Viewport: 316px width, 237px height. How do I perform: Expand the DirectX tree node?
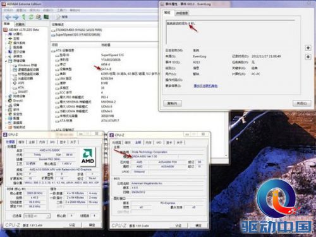[x=6, y=100]
